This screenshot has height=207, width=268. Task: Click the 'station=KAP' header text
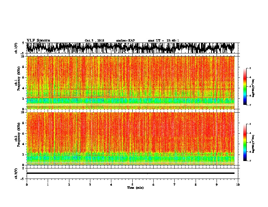[126, 41]
